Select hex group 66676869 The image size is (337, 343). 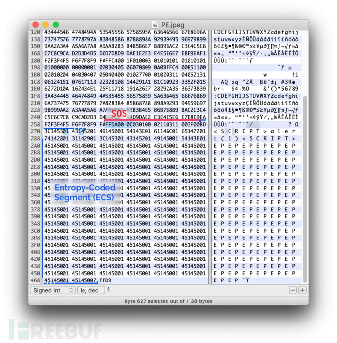click(x=193, y=96)
